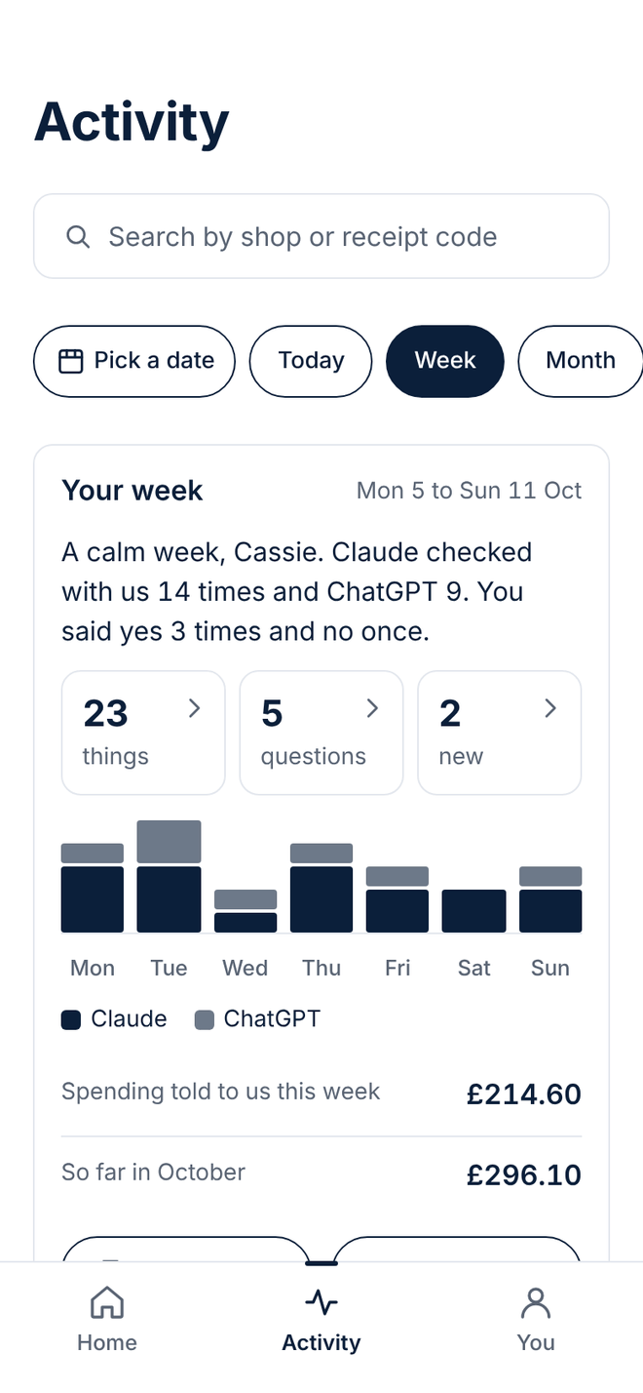Select the Month filter chip
This screenshot has width=643, height=1393.
581,361
